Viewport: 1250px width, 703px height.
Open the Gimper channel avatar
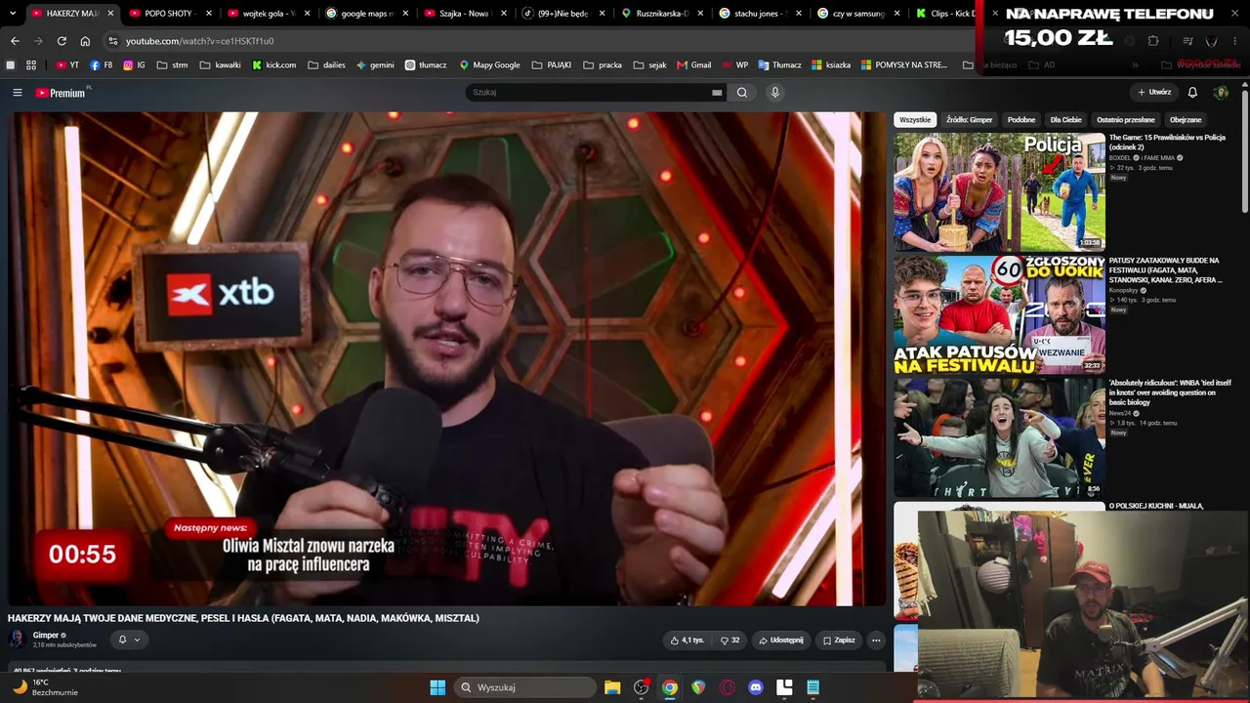(x=17, y=640)
